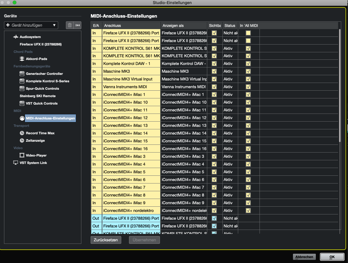Toggle Sichtbar for first Out Fireface port
Image resolution: width=348 pixels, height=263 pixels.
pyautogui.click(x=214, y=218)
